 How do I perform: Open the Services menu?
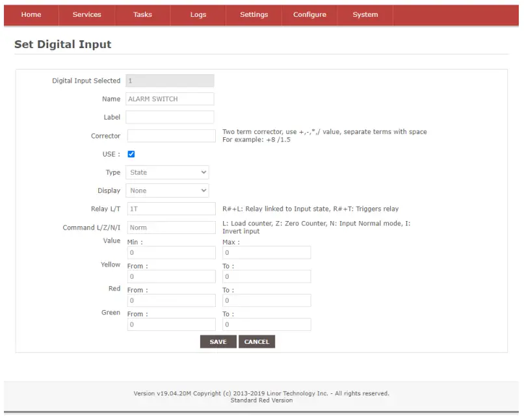(x=87, y=15)
